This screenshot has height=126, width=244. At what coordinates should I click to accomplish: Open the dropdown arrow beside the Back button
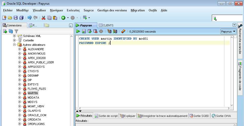pos(68,18)
